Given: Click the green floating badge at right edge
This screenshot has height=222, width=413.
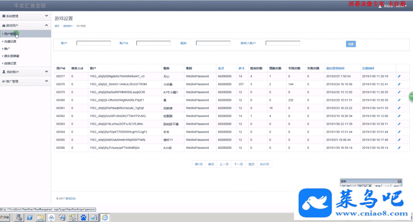Looking at the screenshot, I should pyautogui.click(x=411, y=97).
